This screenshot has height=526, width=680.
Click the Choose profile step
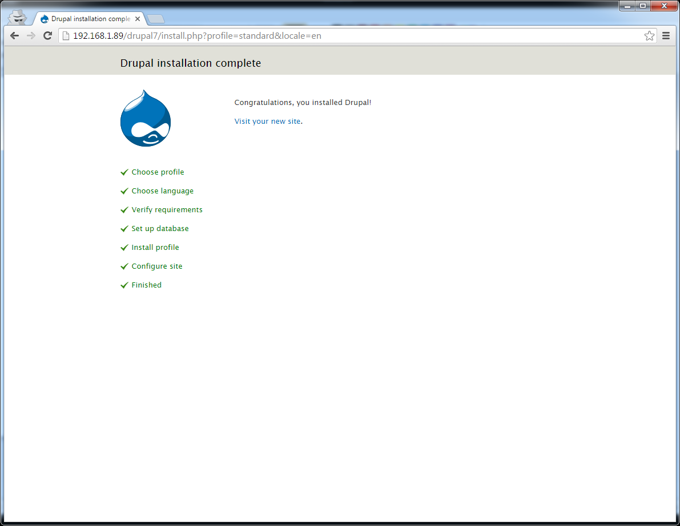click(158, 172)
